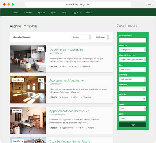The image size is (156, 143).
Task: Click the TOP badge on Quadrilocale photo
Action: 41,49
